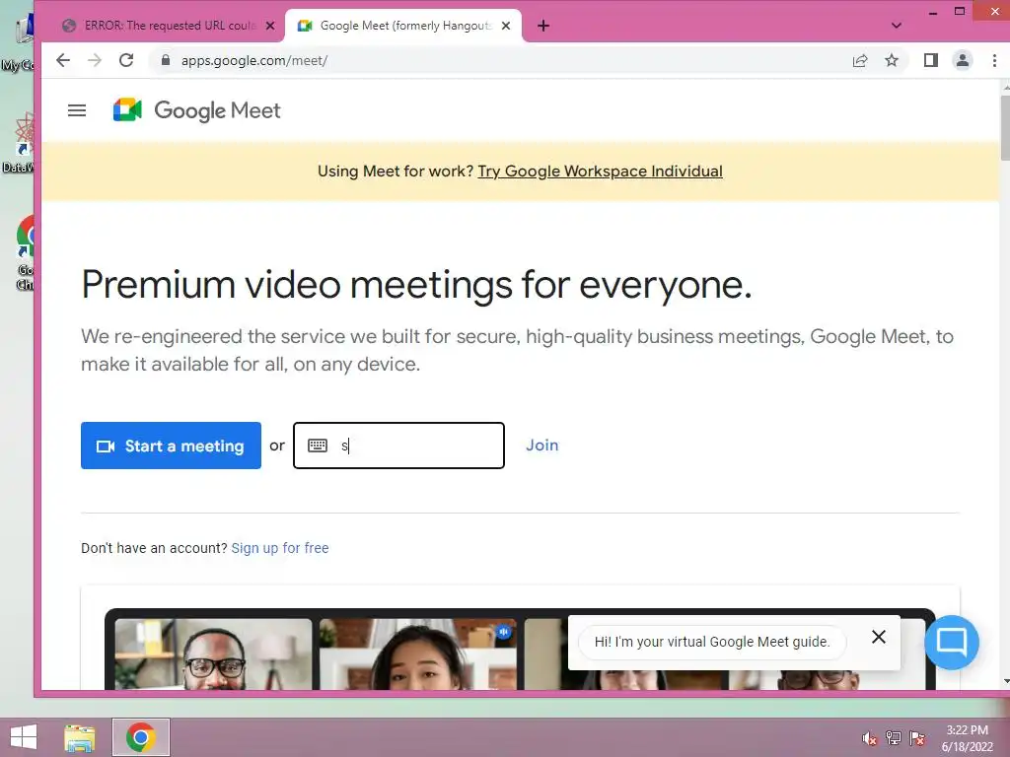Click the address bar URL apps.google.com/meet/
1010x757 pixels.
254,60
